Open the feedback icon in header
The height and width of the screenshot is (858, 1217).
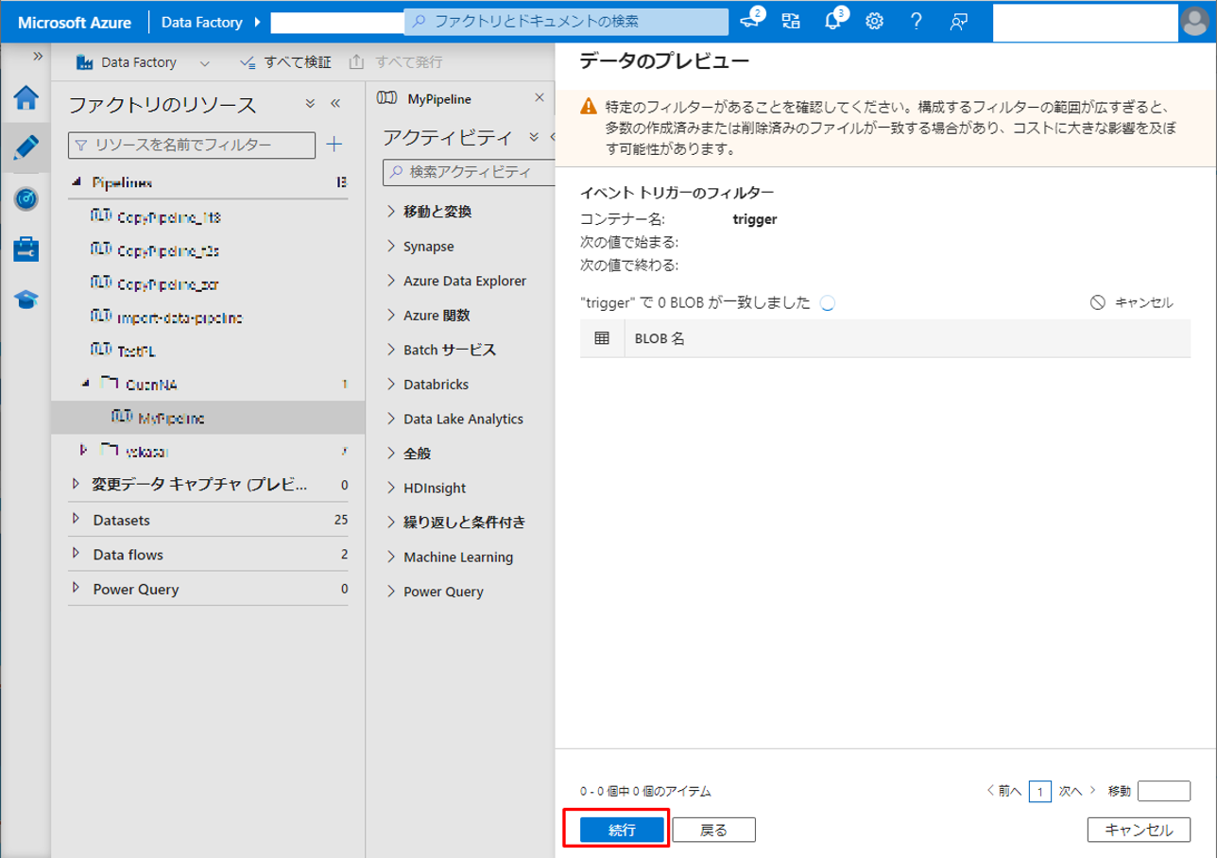[959, 21]
